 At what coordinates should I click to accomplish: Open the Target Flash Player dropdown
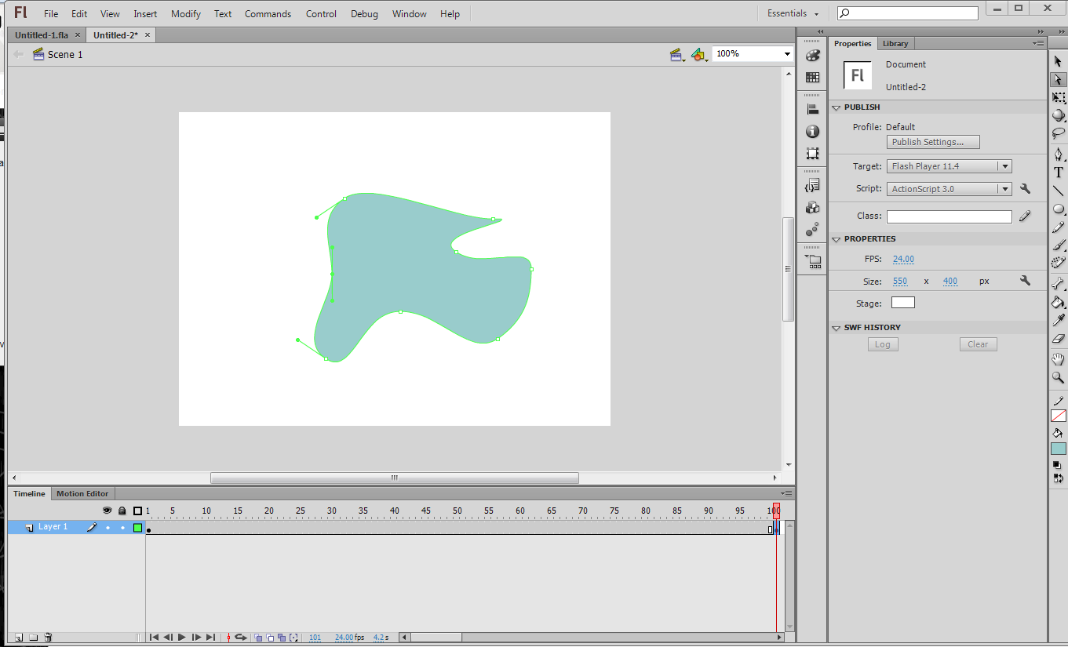click(1004, 165)
